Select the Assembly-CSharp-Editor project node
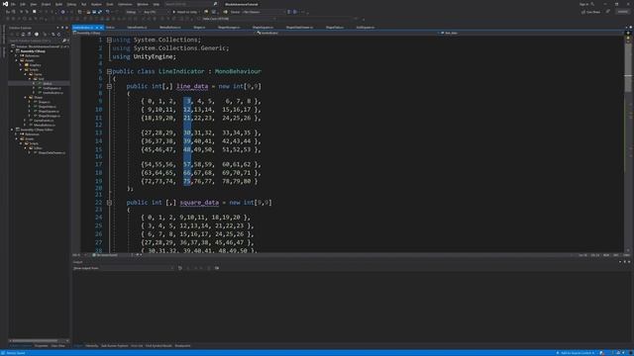The height and width of the screenshot is (356, 634). [37, 130]
